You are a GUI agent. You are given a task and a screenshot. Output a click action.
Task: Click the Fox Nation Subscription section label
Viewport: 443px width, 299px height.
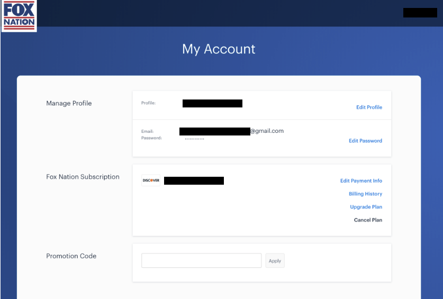click(x=83, y=177)
